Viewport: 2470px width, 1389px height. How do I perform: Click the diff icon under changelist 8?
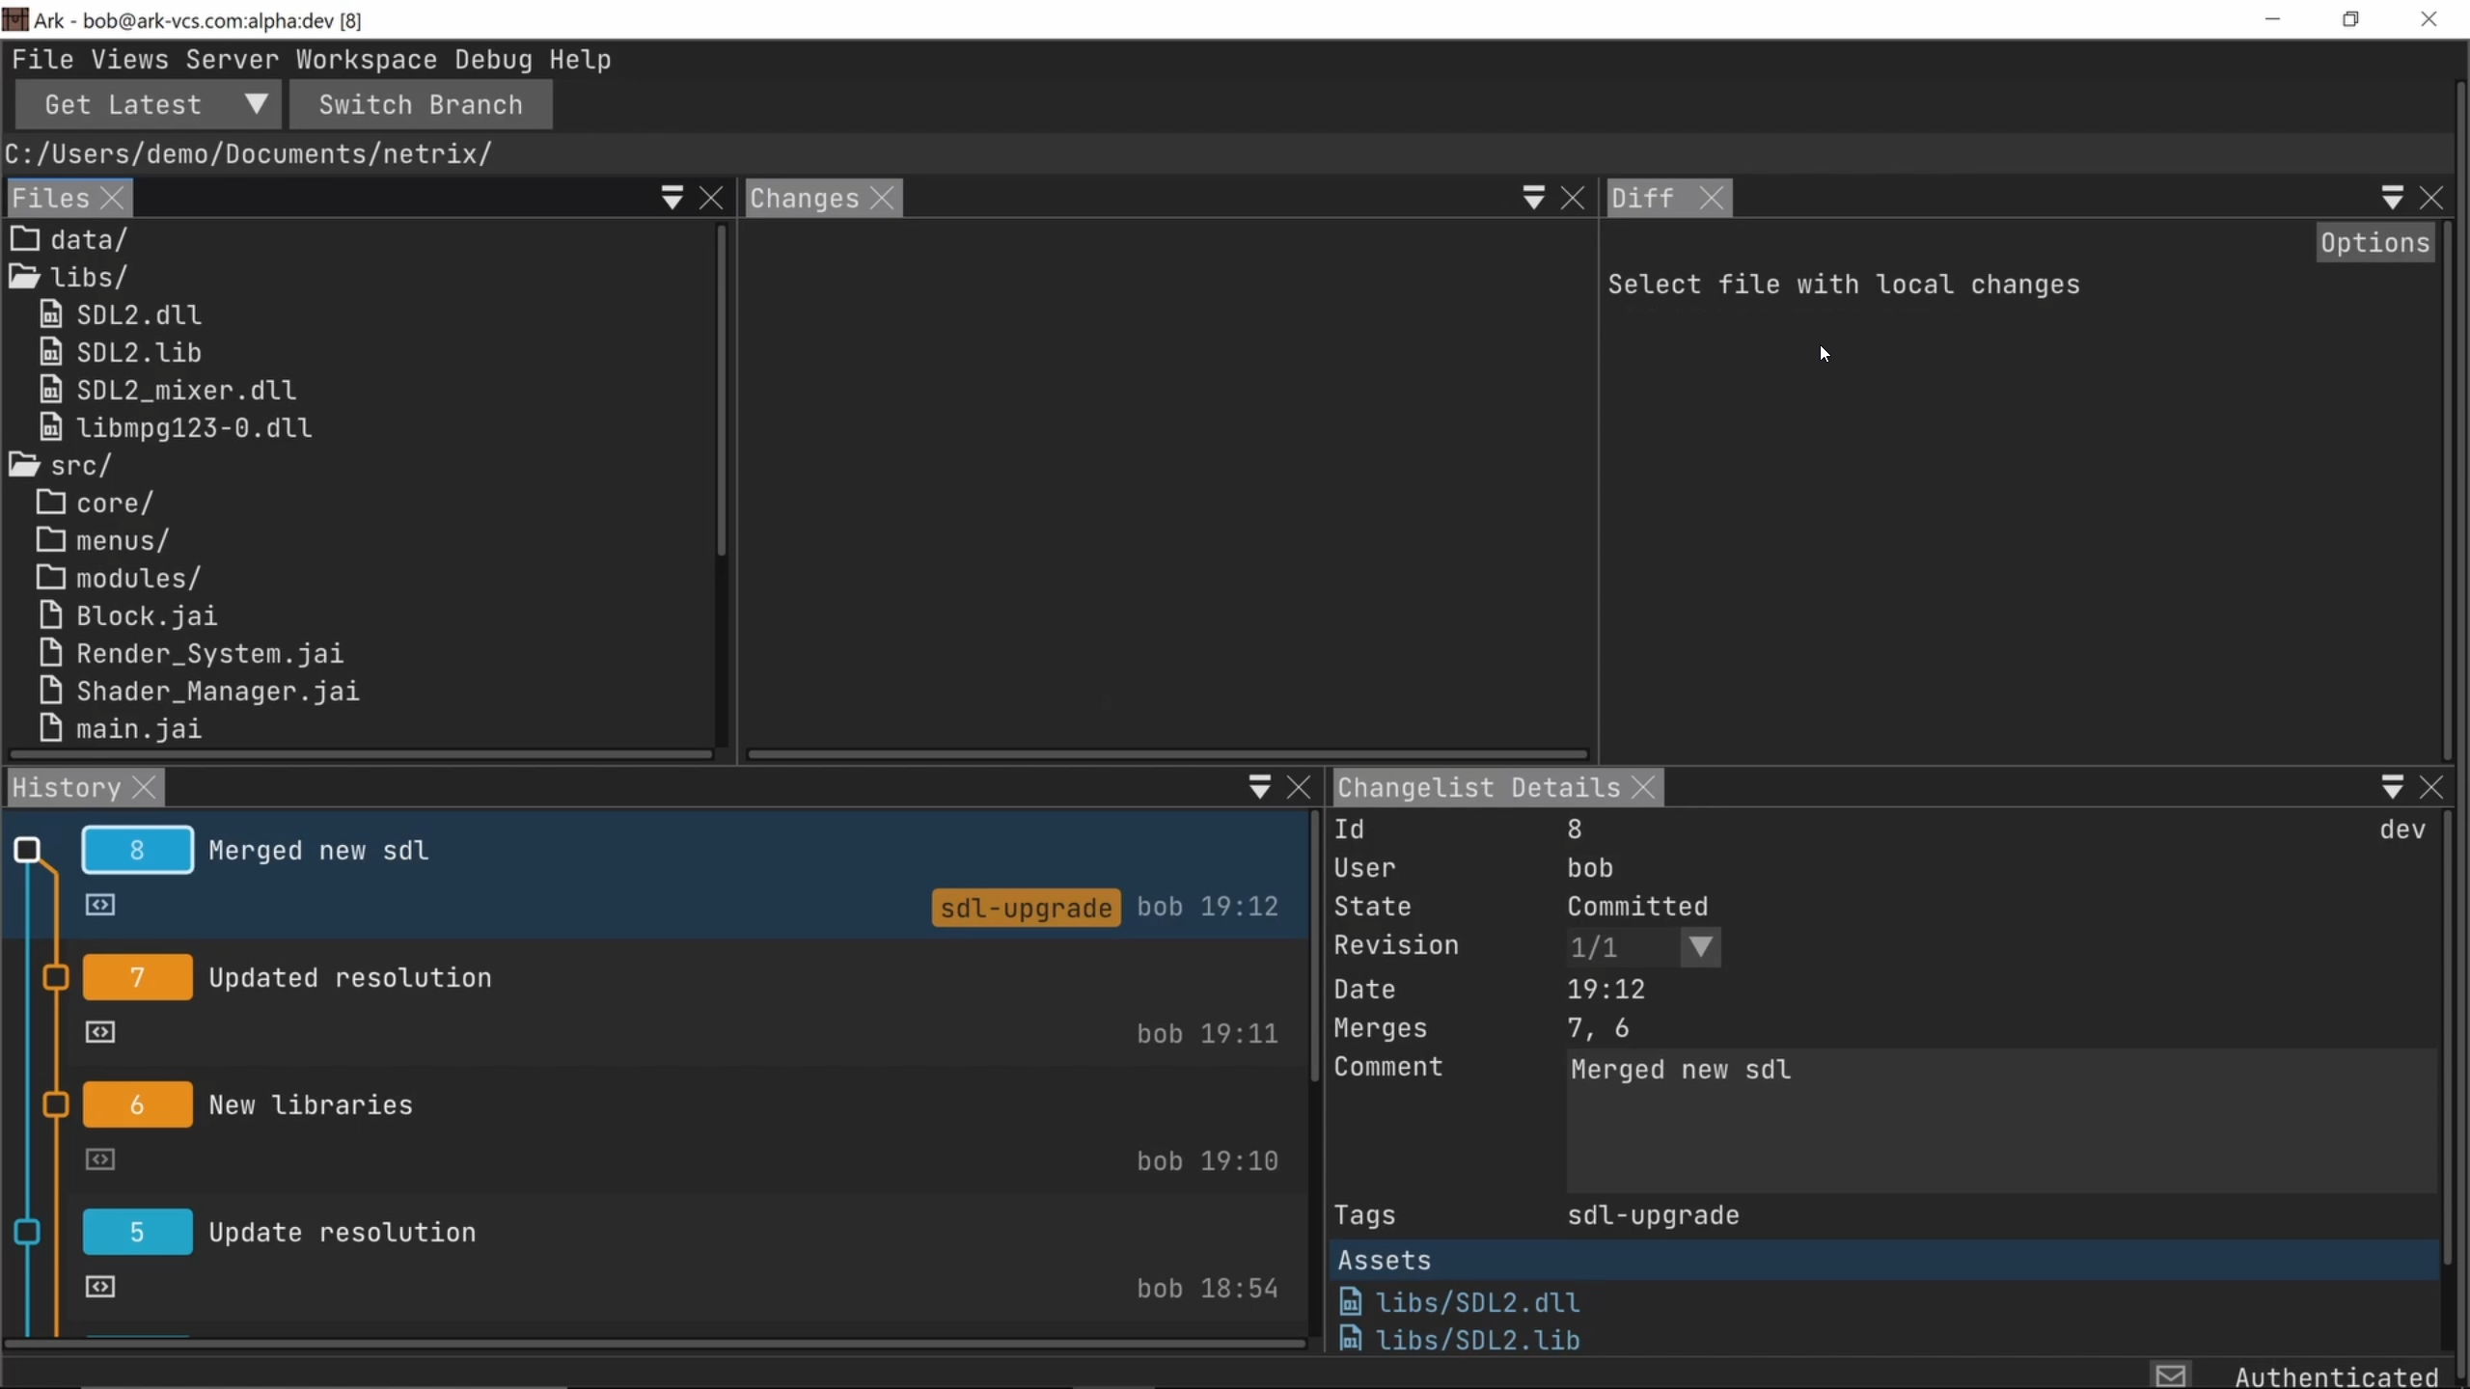[x=100, y=905]
